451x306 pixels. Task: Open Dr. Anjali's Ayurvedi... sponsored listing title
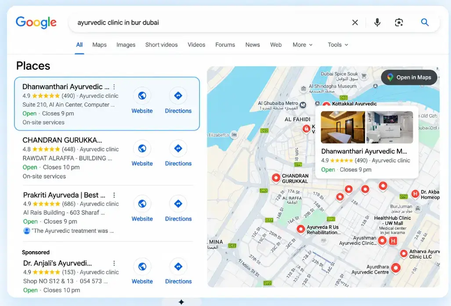58,263
